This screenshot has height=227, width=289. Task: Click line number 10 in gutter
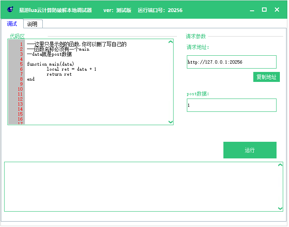(20, 89)
